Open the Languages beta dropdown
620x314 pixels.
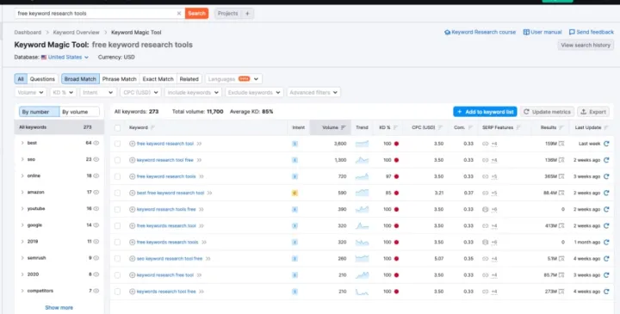233,79
